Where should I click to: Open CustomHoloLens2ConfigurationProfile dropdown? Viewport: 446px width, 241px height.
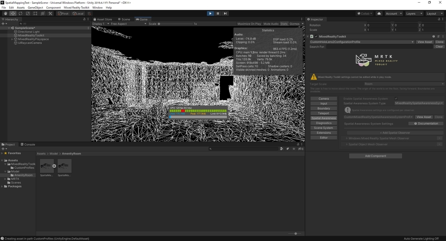(x=362, y=42)
